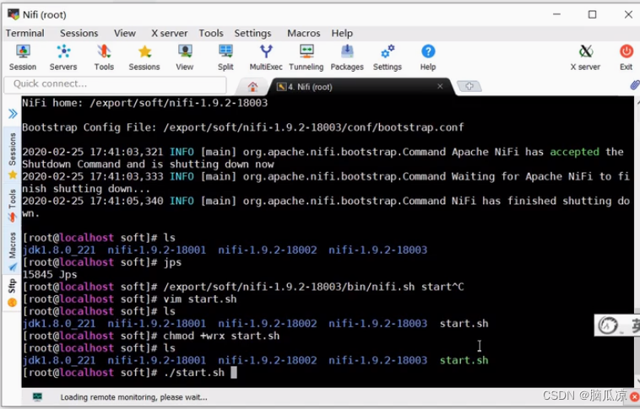This screenshot has height=409, width=640.
Task: Open the Servers toolbar icon
Action: 63,57
